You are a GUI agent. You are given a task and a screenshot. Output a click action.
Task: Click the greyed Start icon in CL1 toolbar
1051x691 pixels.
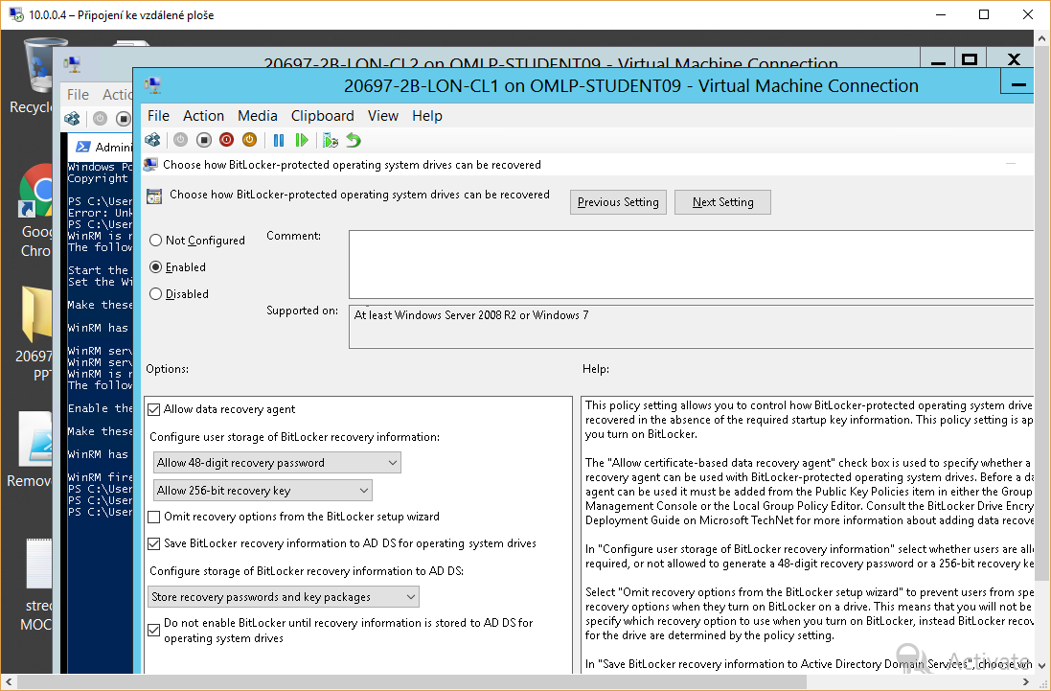[180, 140]
